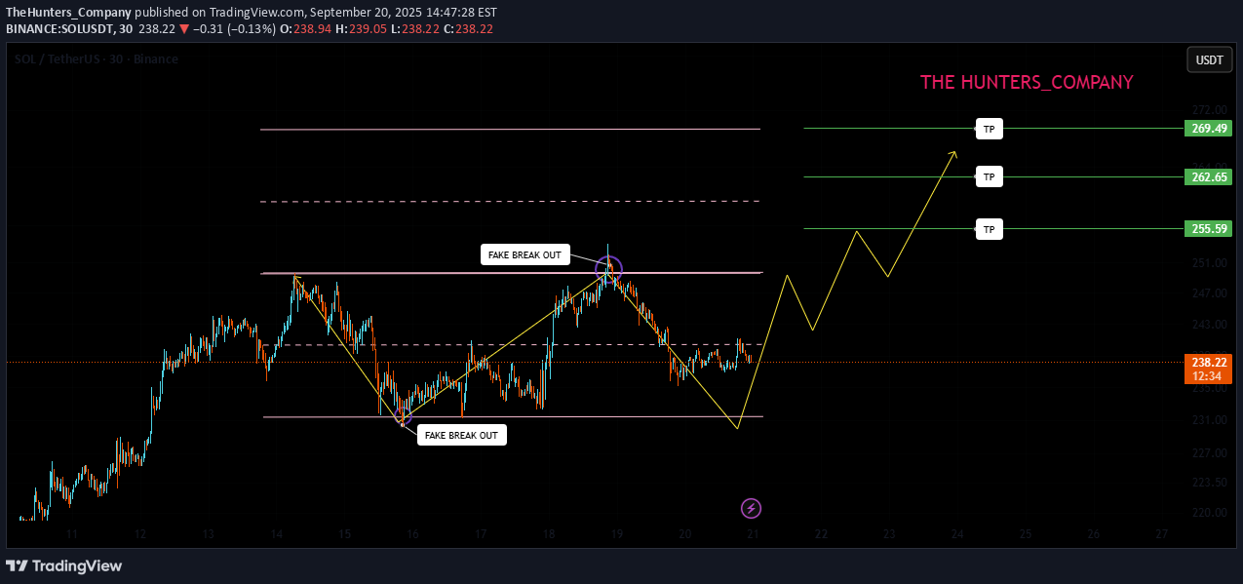
Task: Click the O:238.94 open value
Action: pos(306,29)
